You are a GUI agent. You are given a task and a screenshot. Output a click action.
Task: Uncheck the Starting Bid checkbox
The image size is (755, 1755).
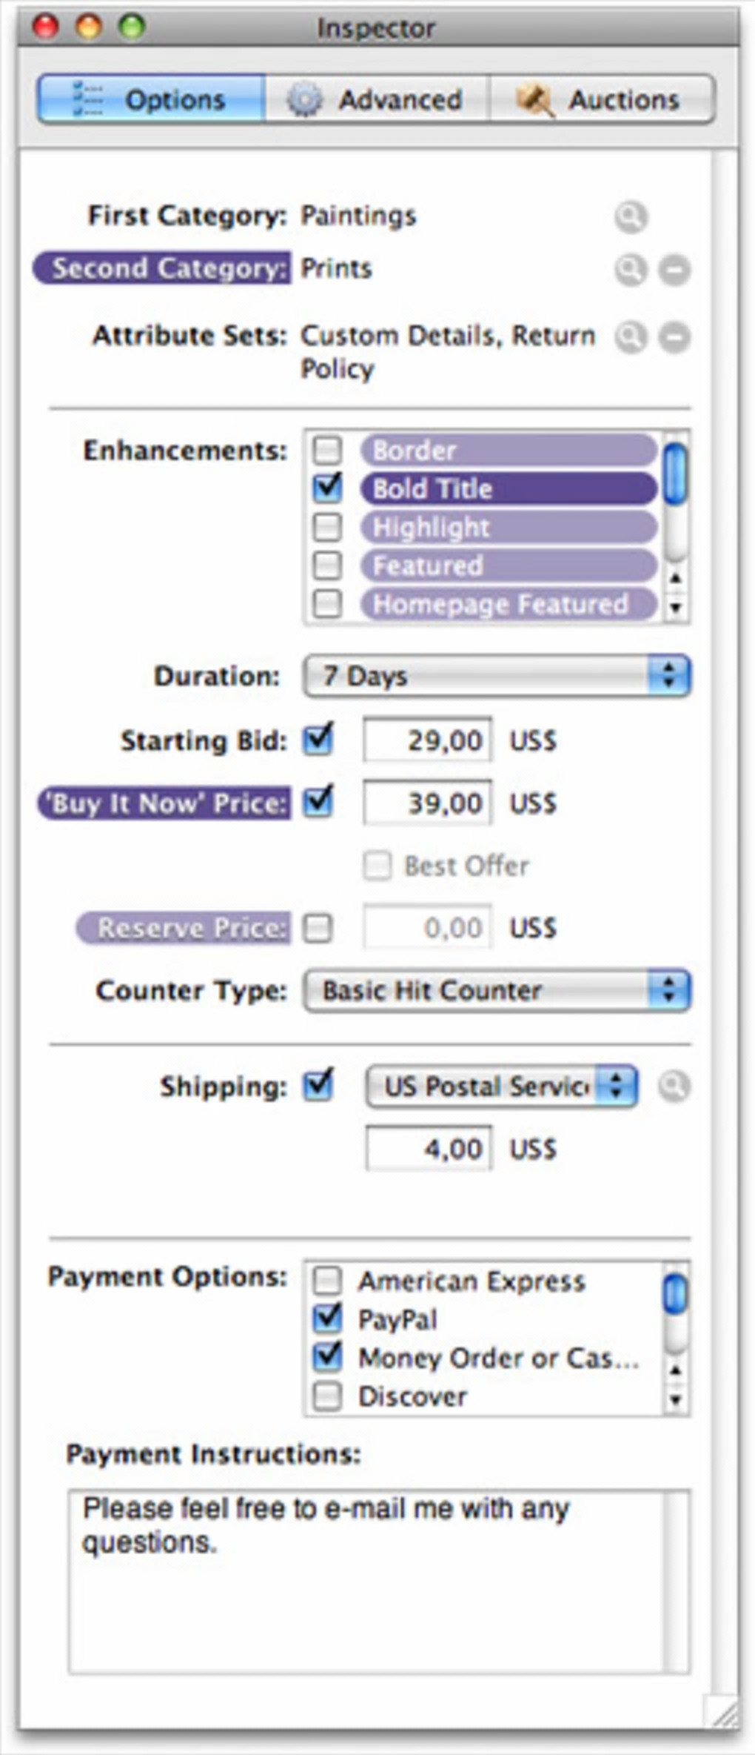pos(318,740)
